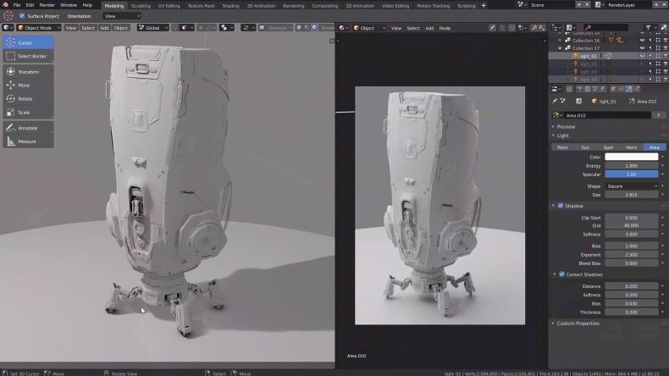The width and height of the screenshot is (669, 376).
Task: Open the Object Mode dropdown
Action: (x=38, y=28)
